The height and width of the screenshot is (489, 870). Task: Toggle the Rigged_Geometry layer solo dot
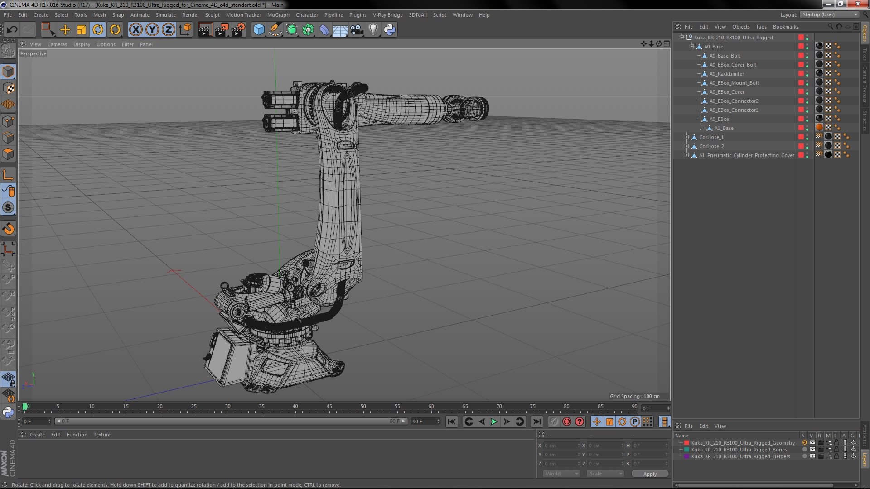click(x=804, y=443)
